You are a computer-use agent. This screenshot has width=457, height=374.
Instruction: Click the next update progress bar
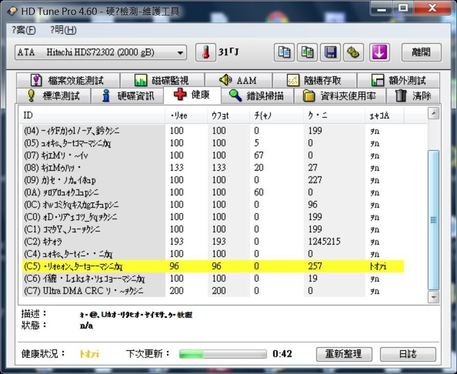[223, 354]
